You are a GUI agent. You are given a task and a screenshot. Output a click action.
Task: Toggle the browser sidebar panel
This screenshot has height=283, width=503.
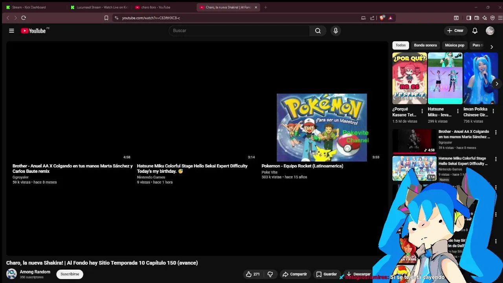tap(468, 18)
